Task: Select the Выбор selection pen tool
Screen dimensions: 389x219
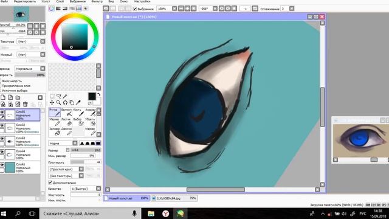Action: click(x=78, y=122)
